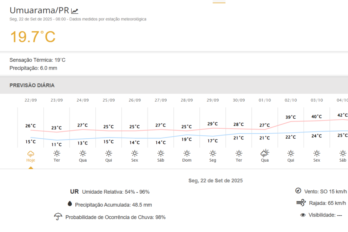
Task: Open the Sáb 27/09 forecast day
Action: pyautogui.click(x=160, y=133)
